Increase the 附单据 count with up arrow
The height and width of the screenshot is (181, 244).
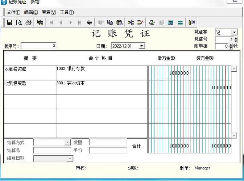(x=231, y=45)
